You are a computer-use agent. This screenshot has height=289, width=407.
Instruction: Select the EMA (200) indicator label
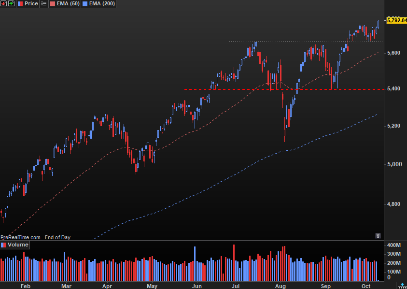pos(102,4)
